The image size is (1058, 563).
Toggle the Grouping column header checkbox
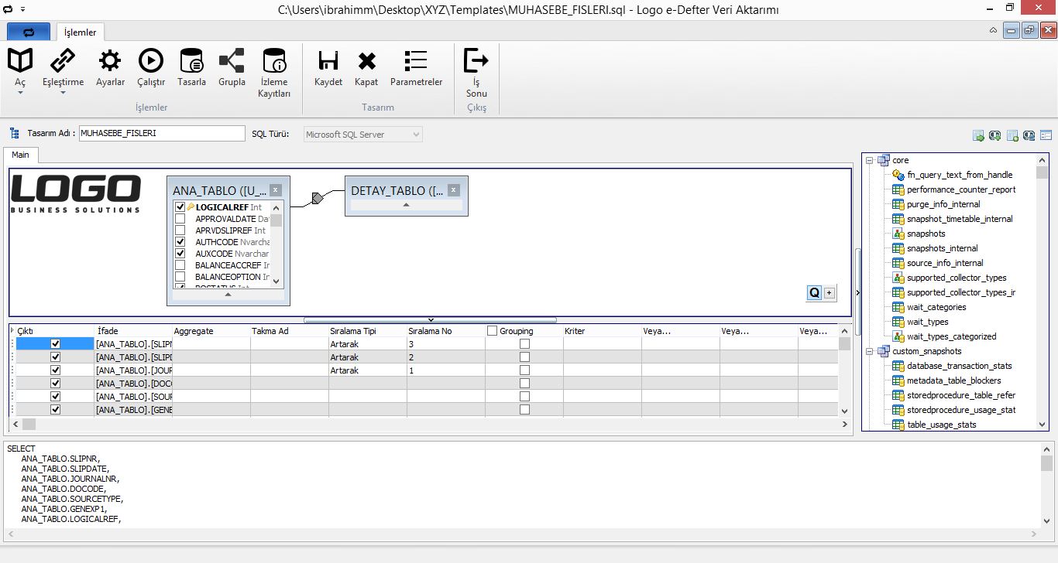(492, 331)
